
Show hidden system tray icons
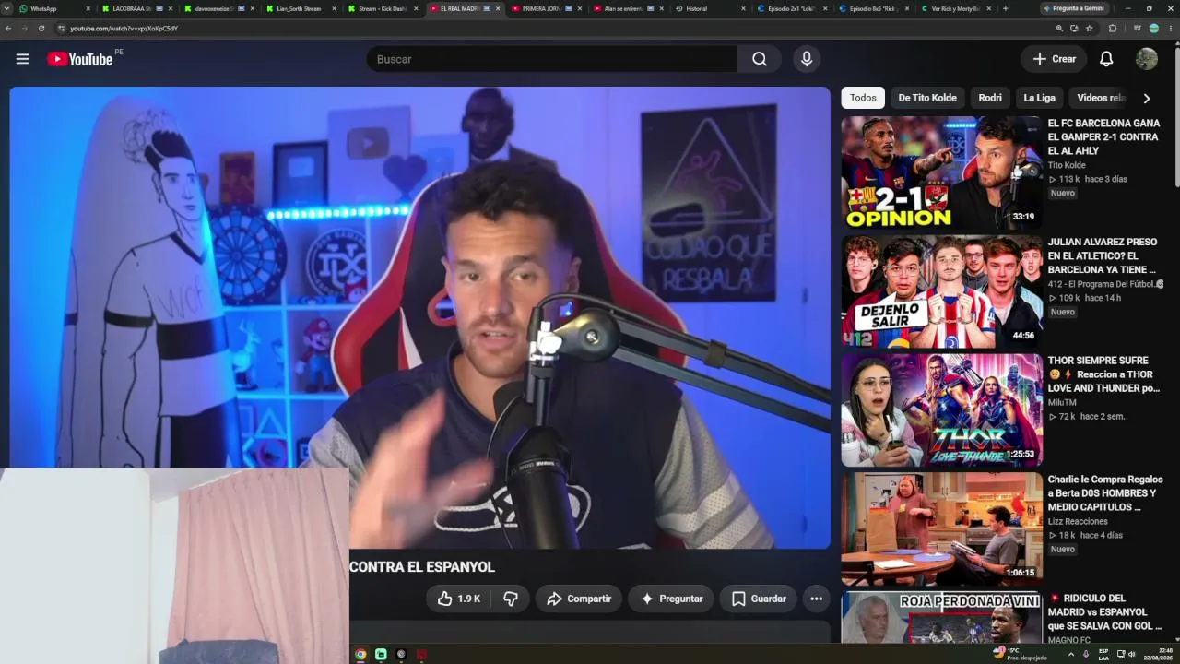point(1070,654)
